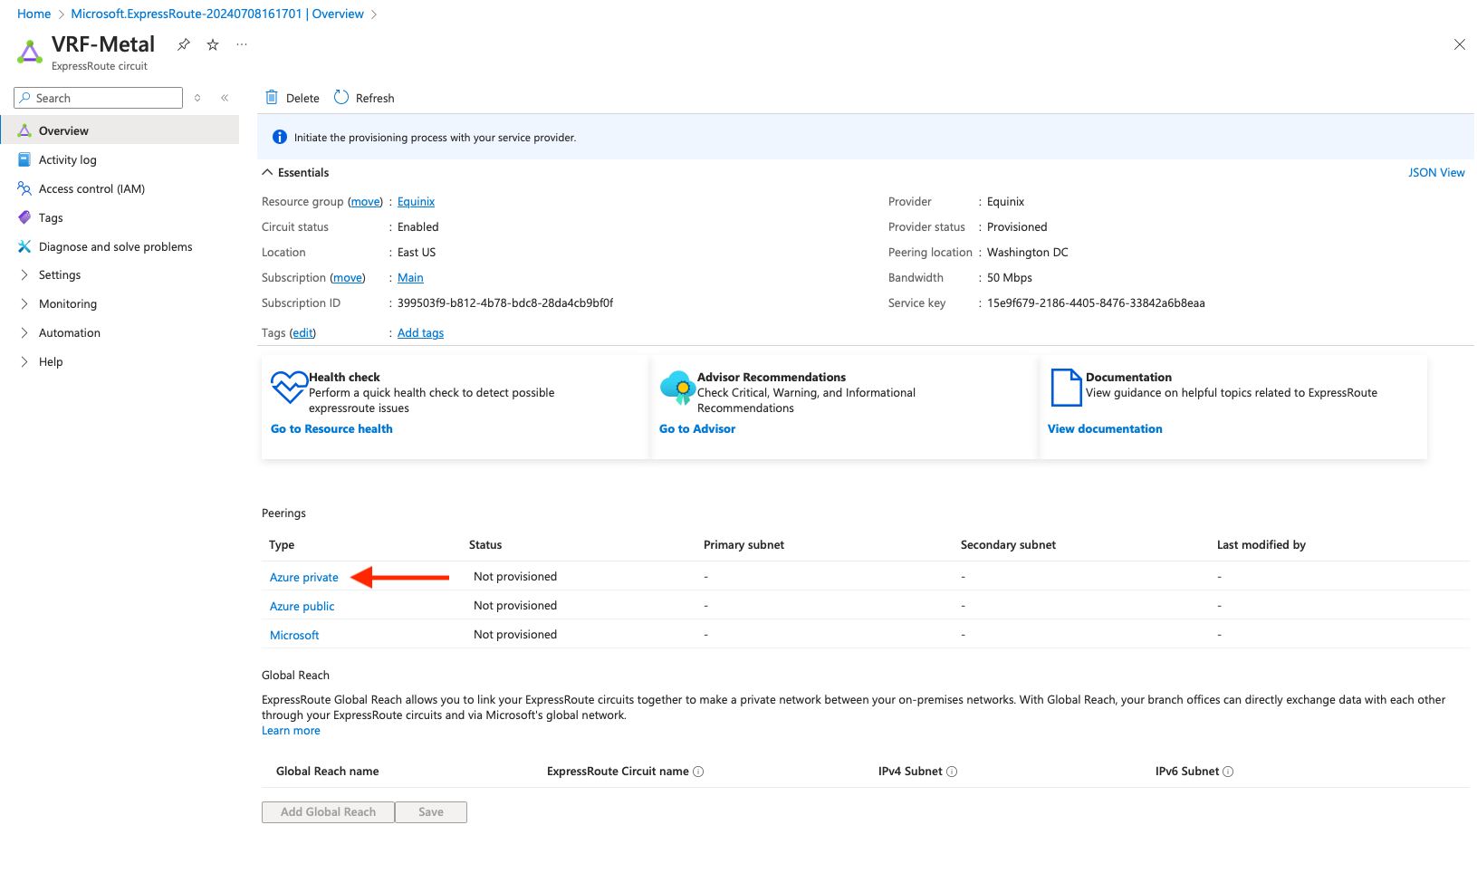This screenshot has height=873, width=1477.
Task: Select Overview in the sidebar
Action: coord(120,130)
